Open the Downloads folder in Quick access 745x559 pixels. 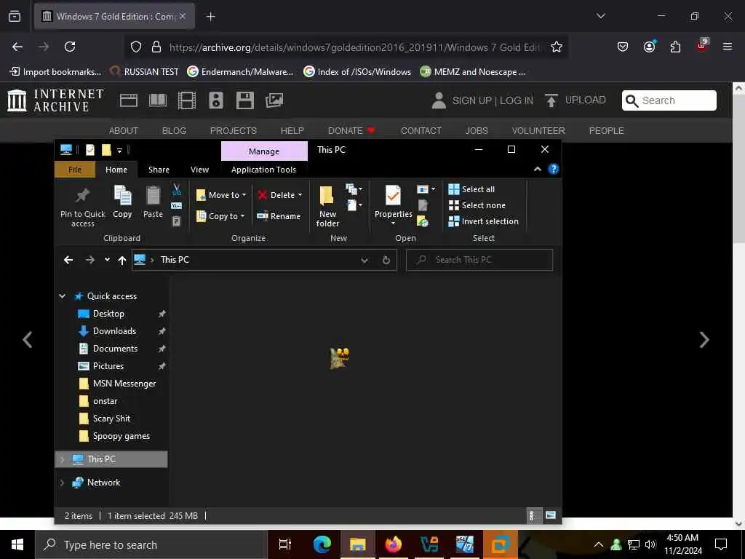(114, 331)
